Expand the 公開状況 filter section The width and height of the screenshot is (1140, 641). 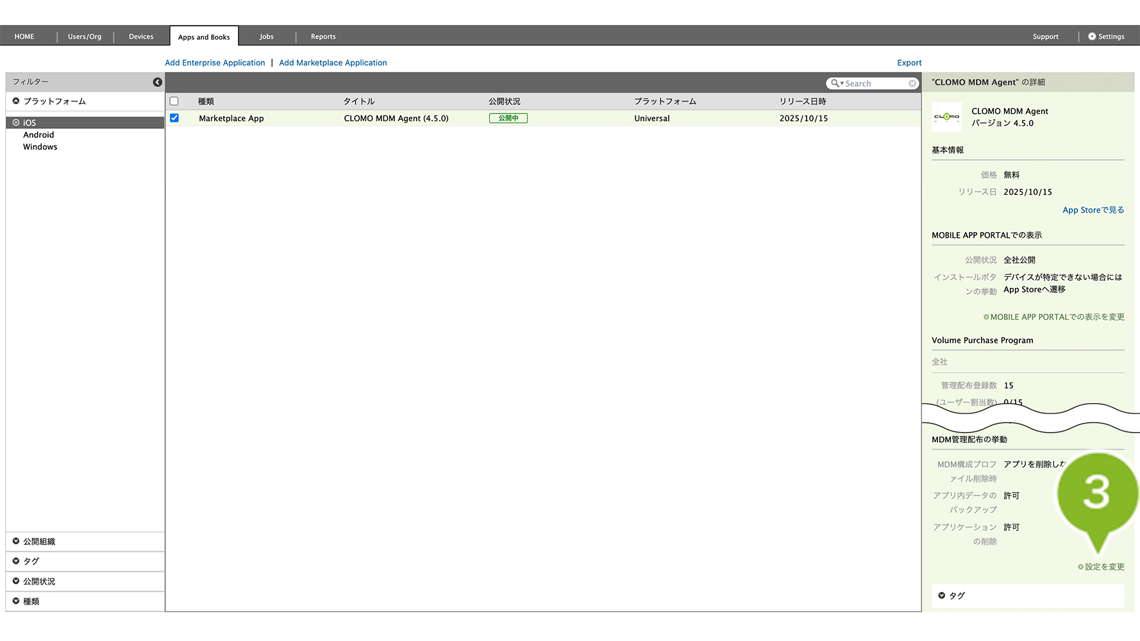[39, 581]
